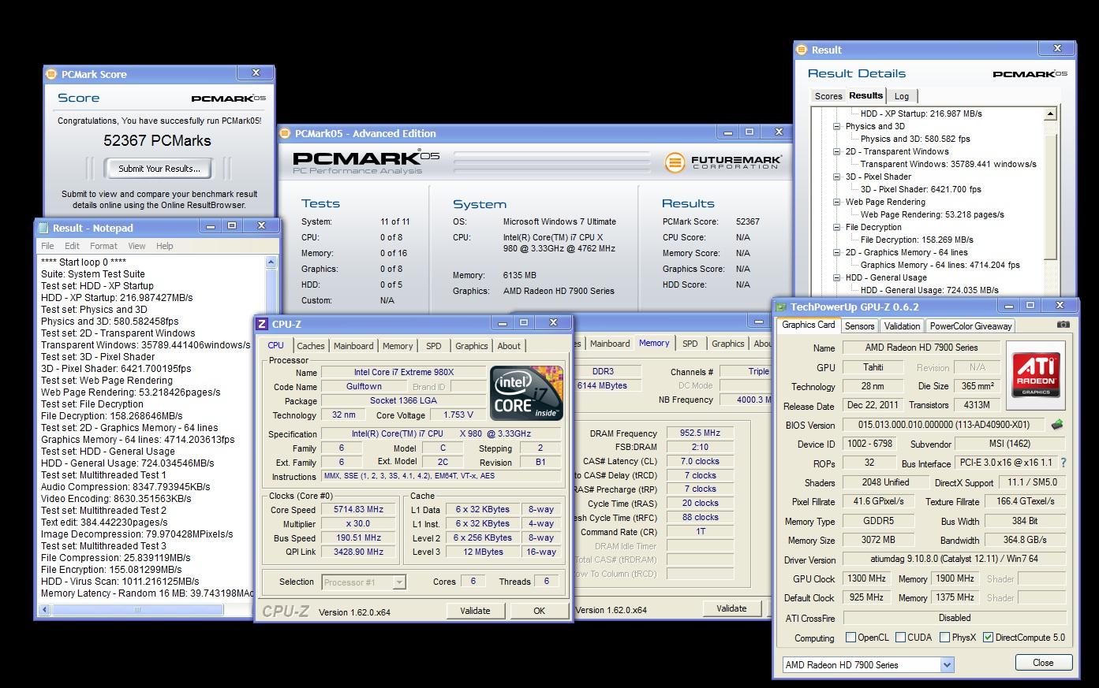Open the Notepad Help menu
1099x688 pixels.
point(164,246)
